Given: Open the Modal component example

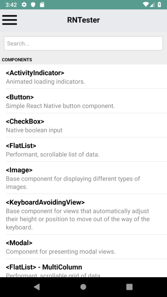Looking at the screenshot, I should point(83,247).
